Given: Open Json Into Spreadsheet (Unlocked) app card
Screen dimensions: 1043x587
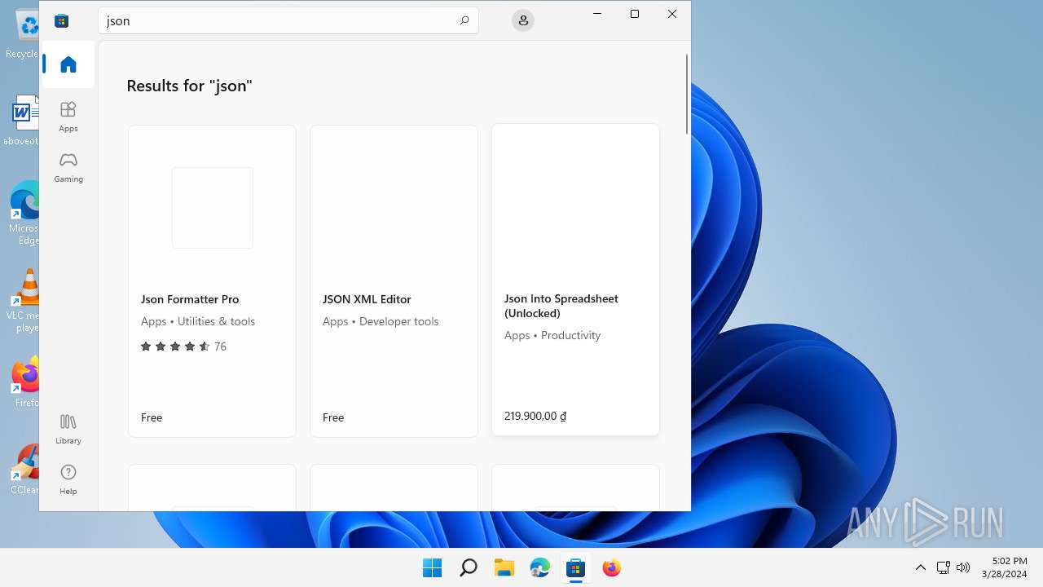Looking at the screenshot, I should pyautogui.click(x=575, y=280).
